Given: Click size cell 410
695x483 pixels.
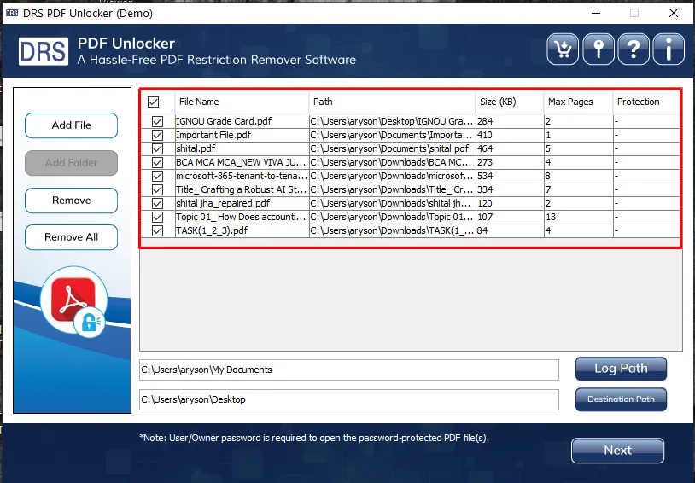Looking at the screenshot, I should 510,135.
